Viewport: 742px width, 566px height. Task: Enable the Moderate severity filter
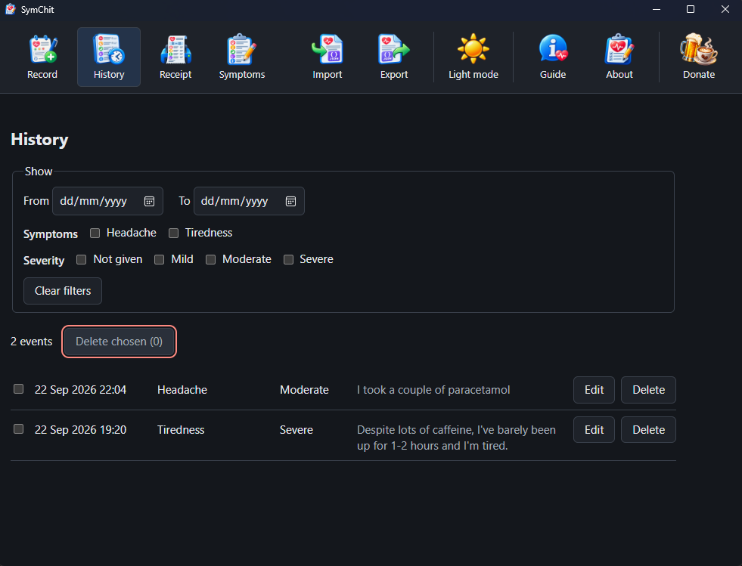coord(210,260)
